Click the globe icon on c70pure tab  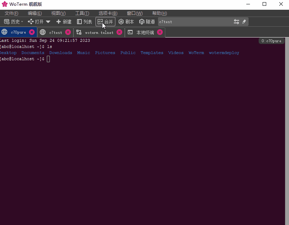click(x=4, y=32)
